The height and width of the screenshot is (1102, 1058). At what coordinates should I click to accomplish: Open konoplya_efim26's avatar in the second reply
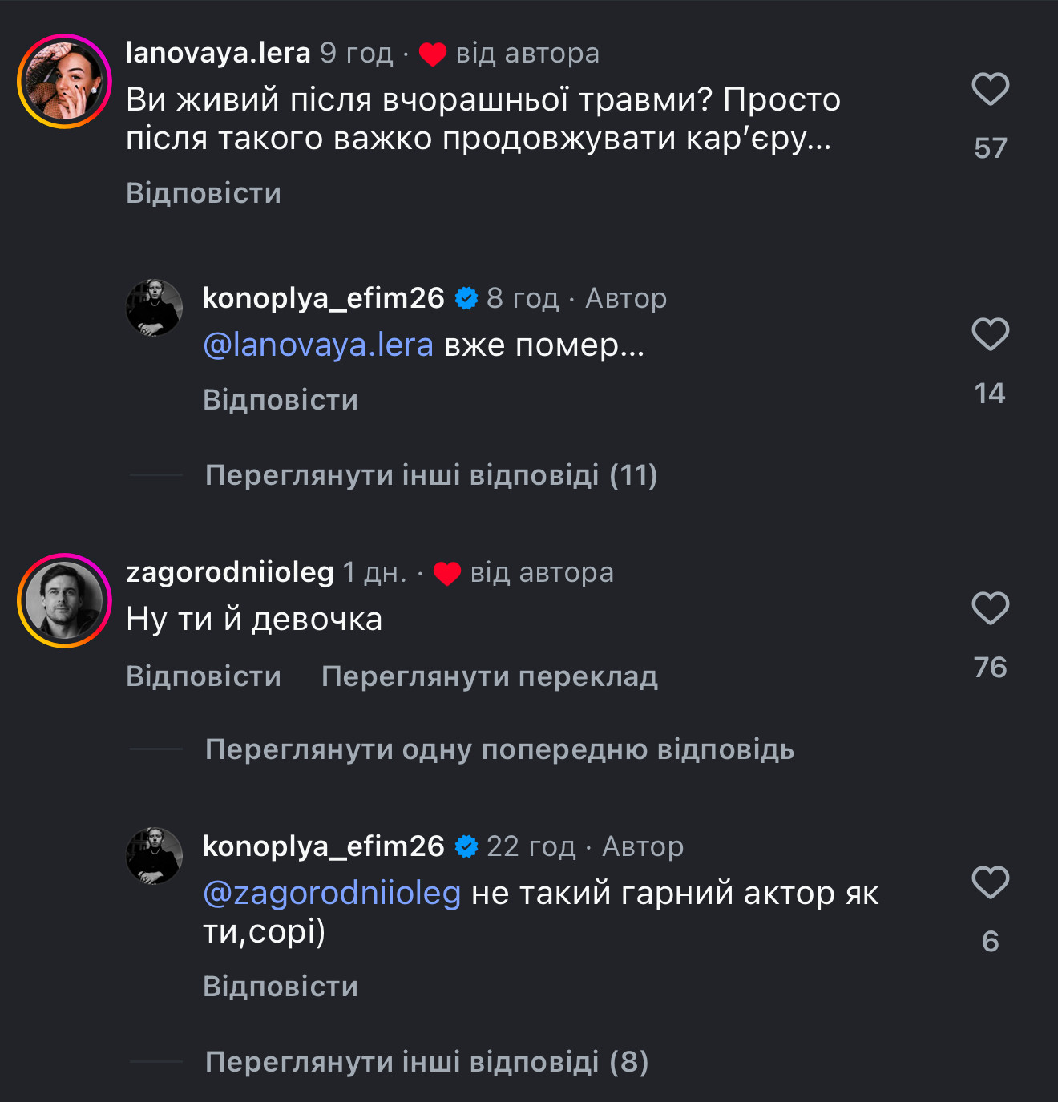[x=155, y=856]
